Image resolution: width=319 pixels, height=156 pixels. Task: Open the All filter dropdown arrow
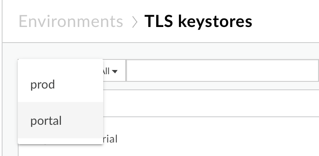[x=115, y=71]
